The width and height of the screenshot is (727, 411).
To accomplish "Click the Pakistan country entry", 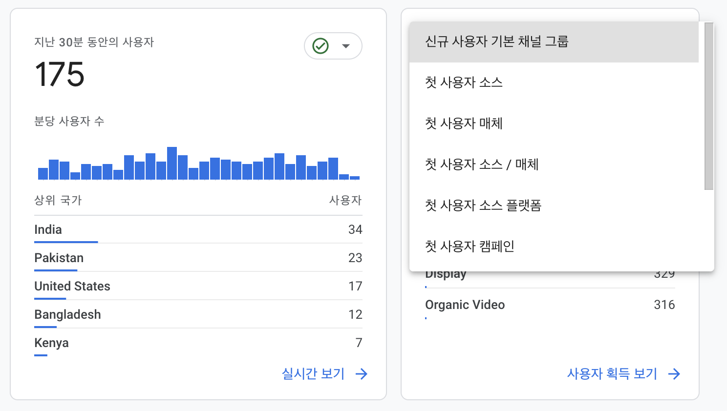I will click(58, 258).
